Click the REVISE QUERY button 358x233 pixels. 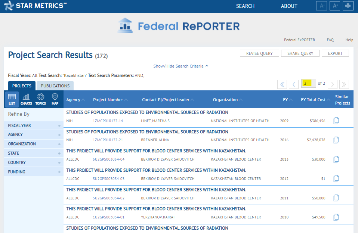[x=259, y=53]
